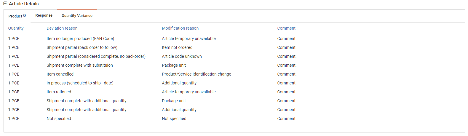Select 'In process (scheduled to ship - date)' row
Viewport: 468px width, 136px height.
tap(80, 83)
